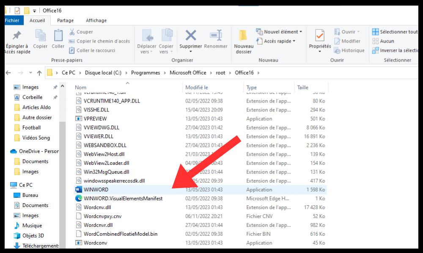Image resolution: width=423 pixels, height=253 pixels.
Task: Click the Back navigation arrow
Action: pos(8,73)
